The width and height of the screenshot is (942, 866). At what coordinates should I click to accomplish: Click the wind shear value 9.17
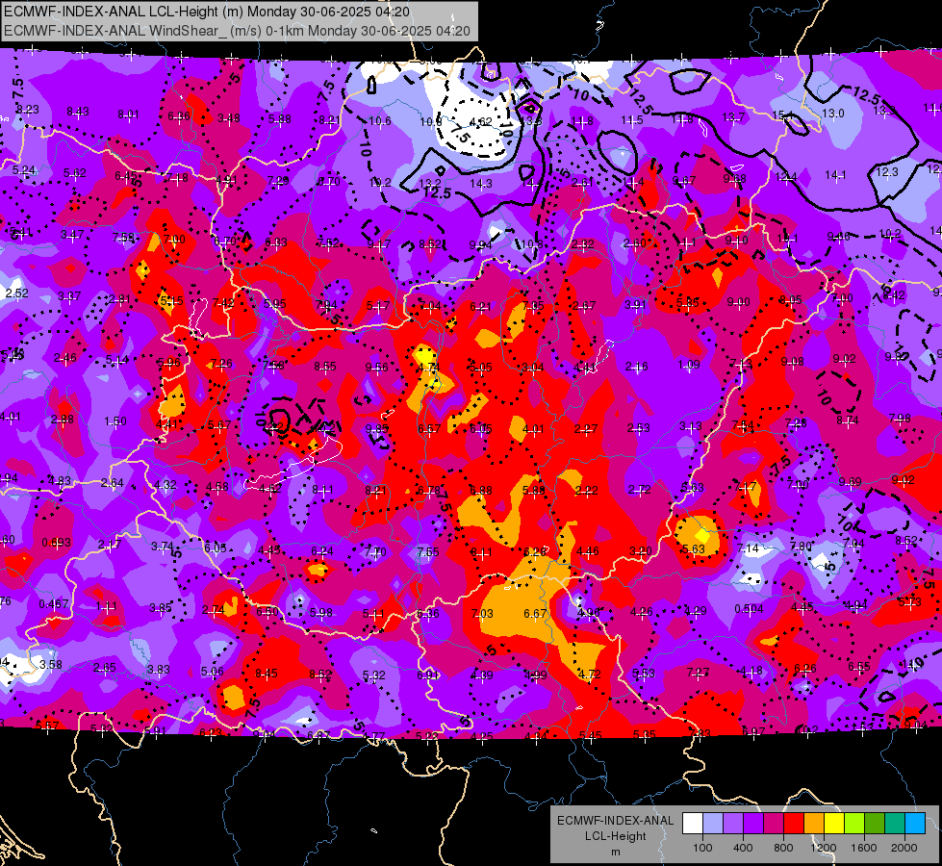[x=379, y=243]
